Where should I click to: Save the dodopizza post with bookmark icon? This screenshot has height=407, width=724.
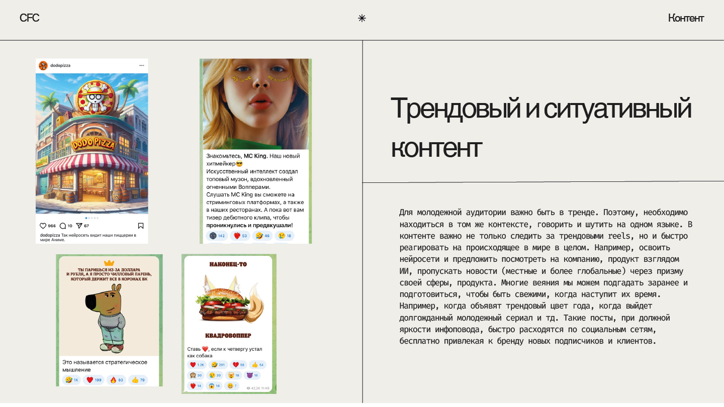tap(141, 226)
